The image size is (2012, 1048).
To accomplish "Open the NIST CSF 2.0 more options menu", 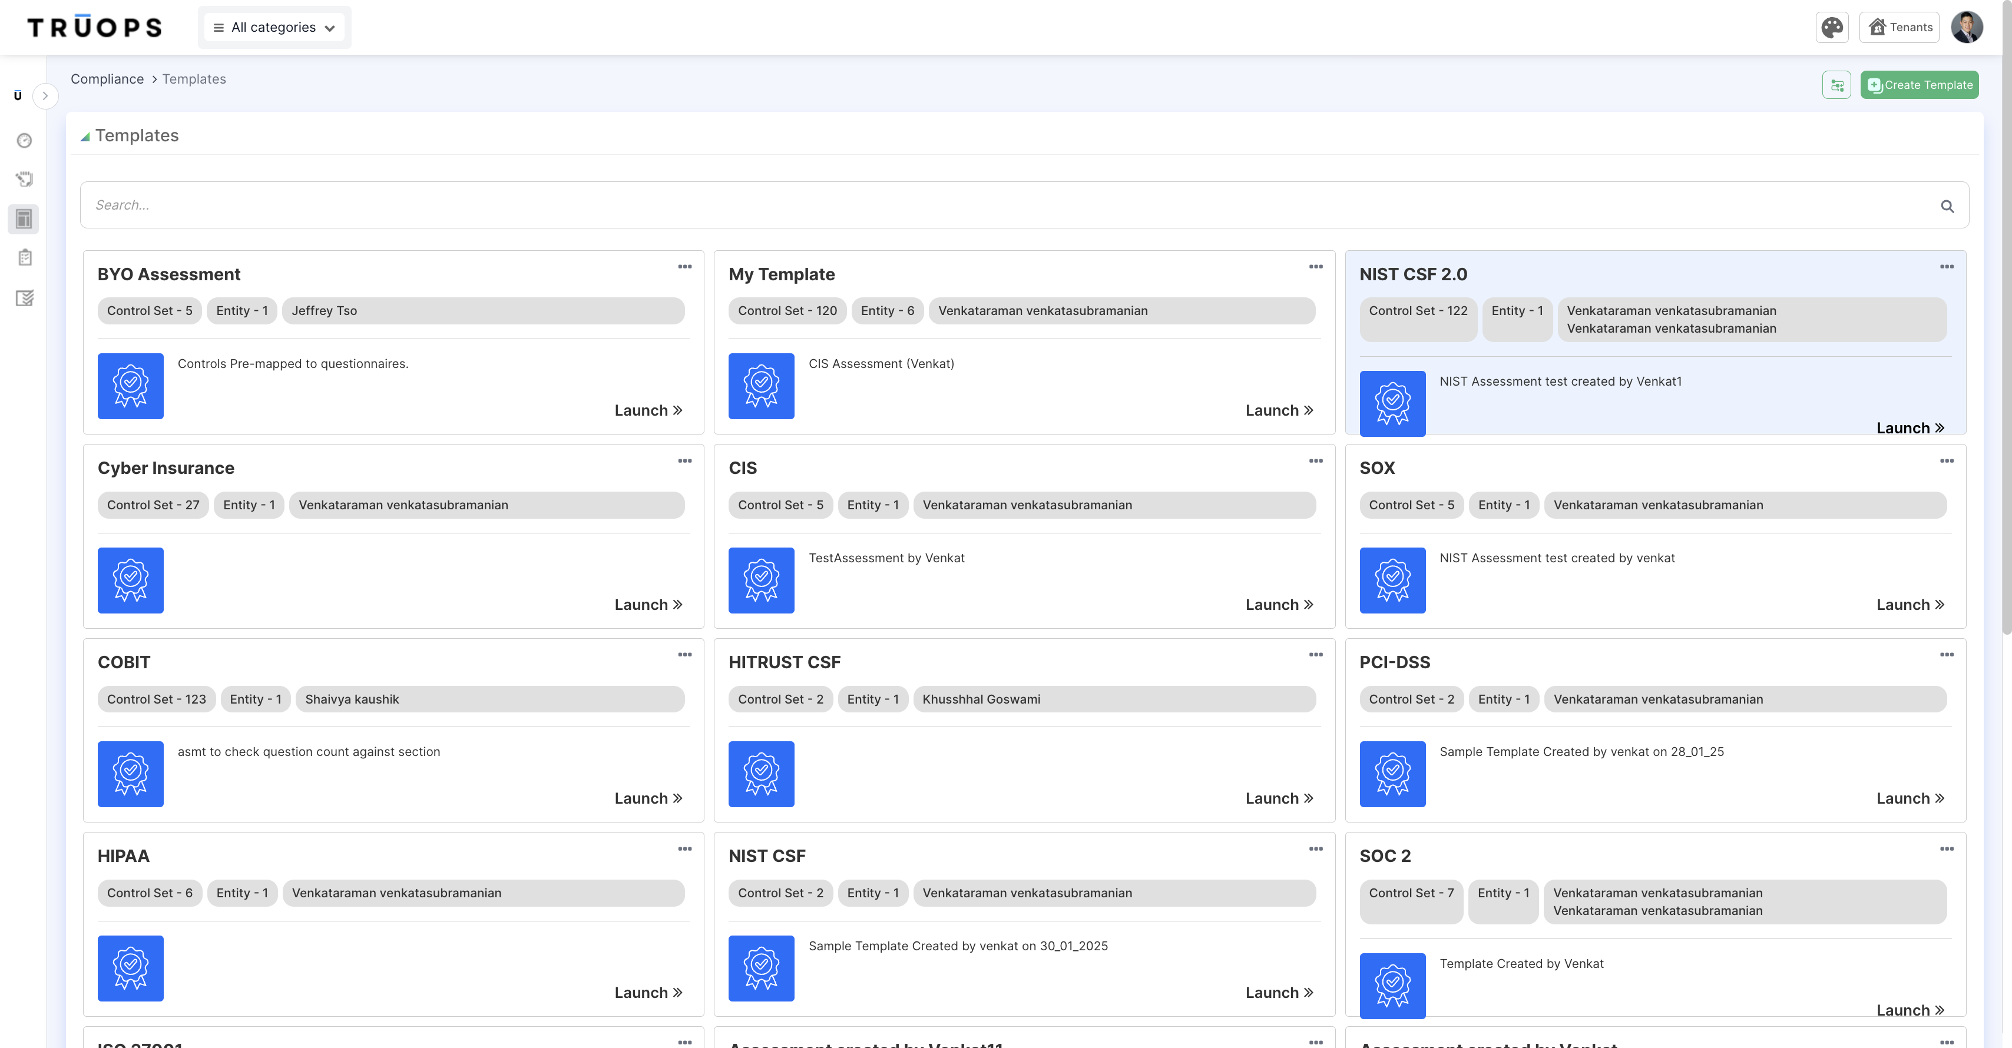I will point(1947,266).
